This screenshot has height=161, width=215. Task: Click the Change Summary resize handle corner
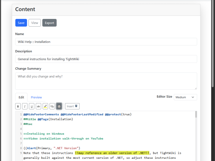tap(196, 88)
